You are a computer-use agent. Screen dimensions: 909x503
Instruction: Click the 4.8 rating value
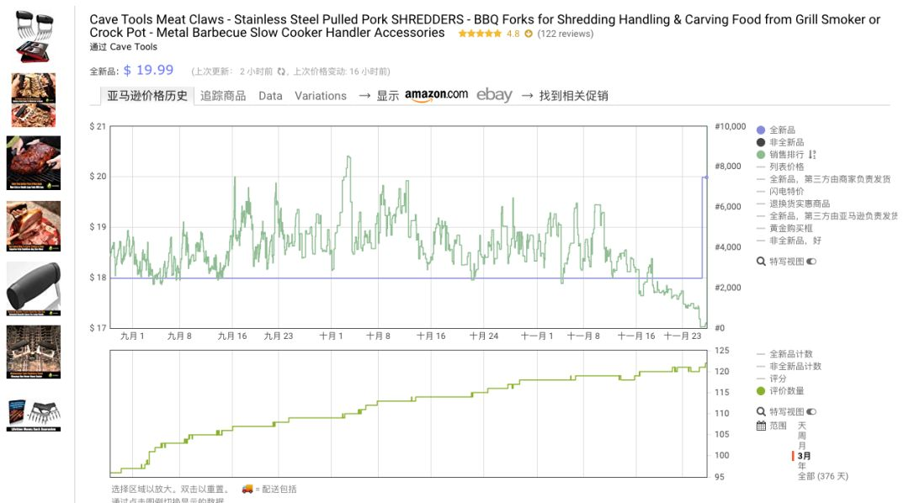(x=513, y=34)
